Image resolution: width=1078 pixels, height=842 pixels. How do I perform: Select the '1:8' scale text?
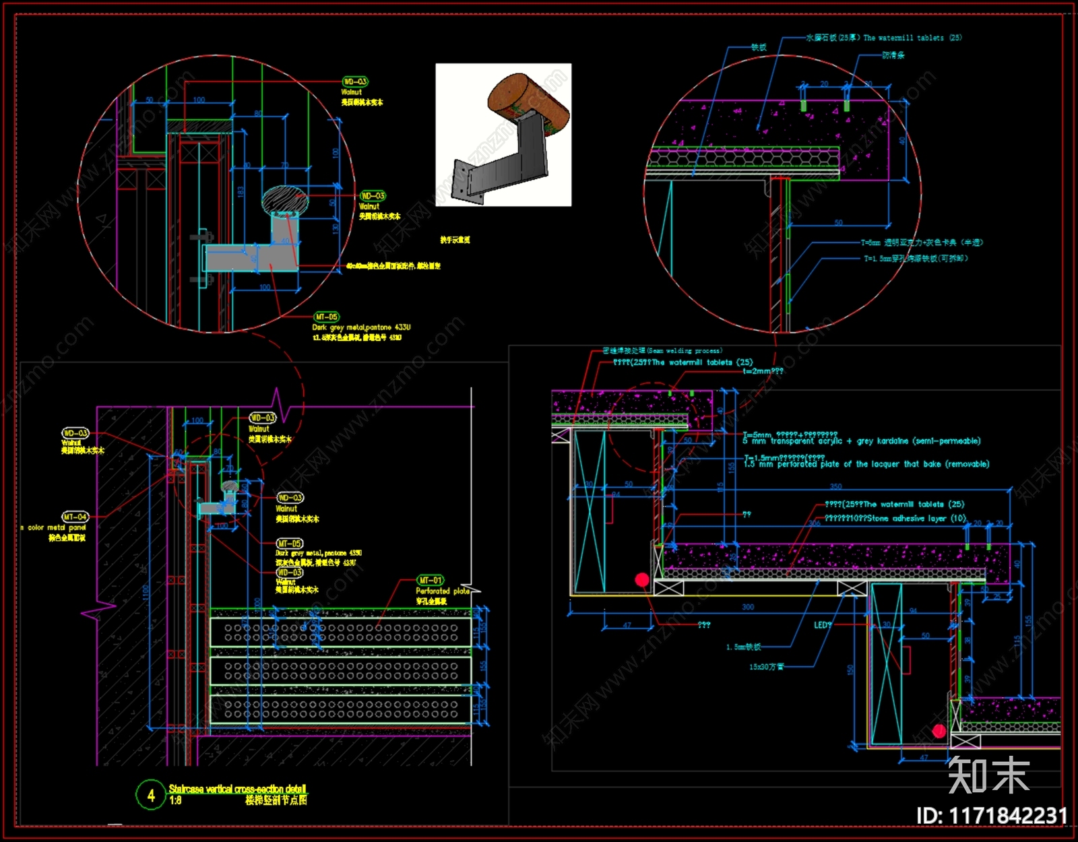click(x=175, y=801)
